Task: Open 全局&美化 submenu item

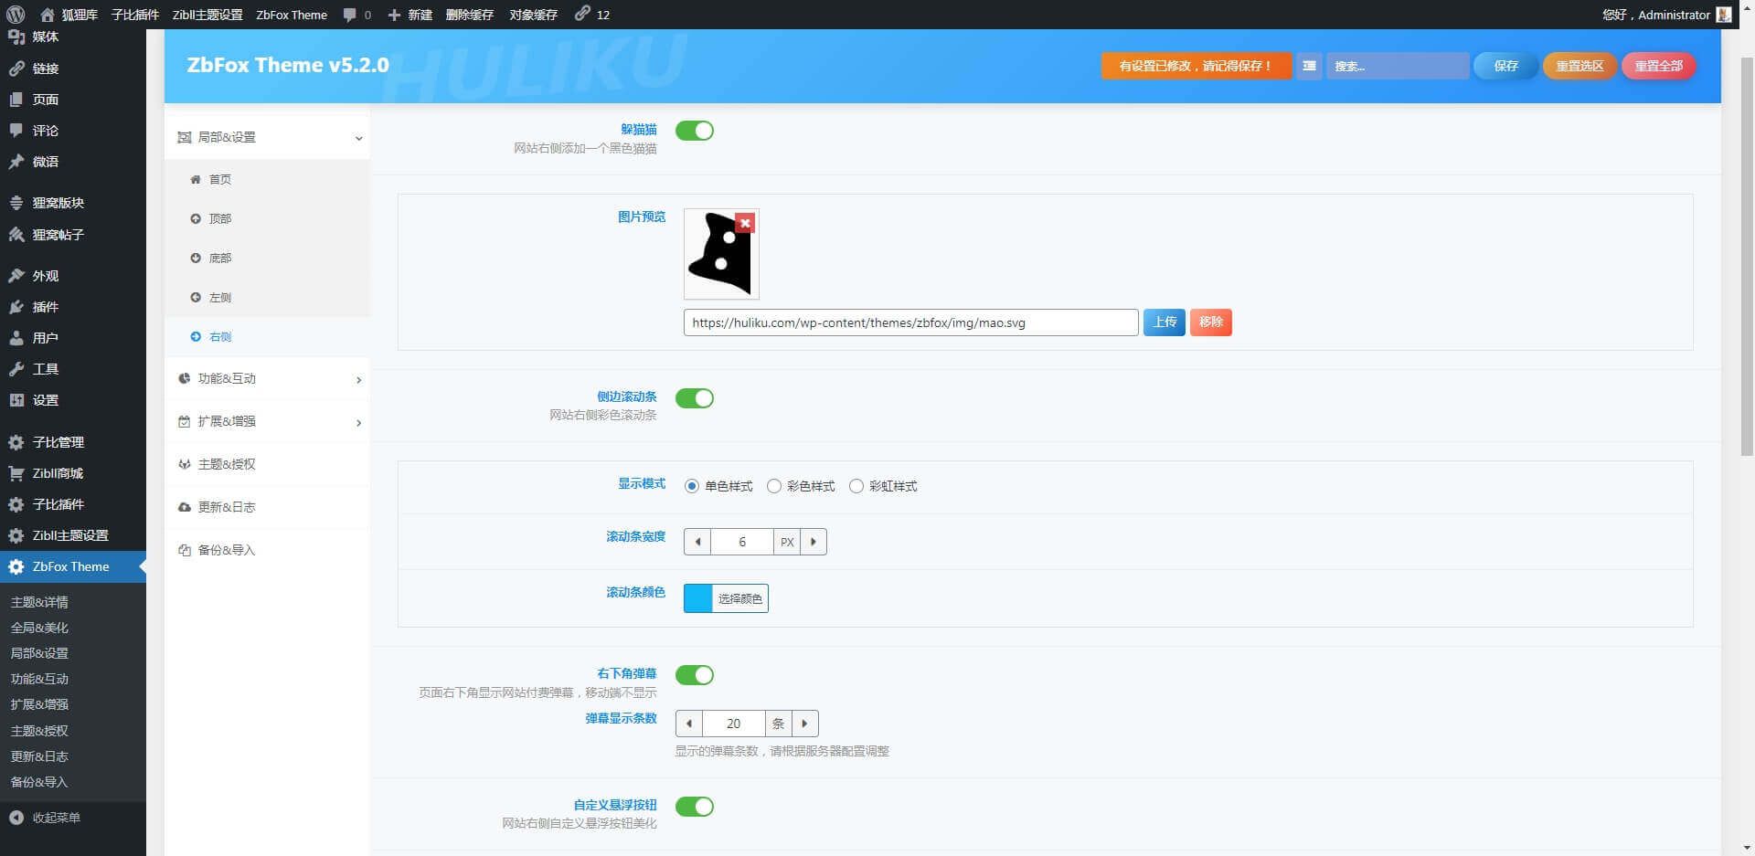Action: click(39, 628)
